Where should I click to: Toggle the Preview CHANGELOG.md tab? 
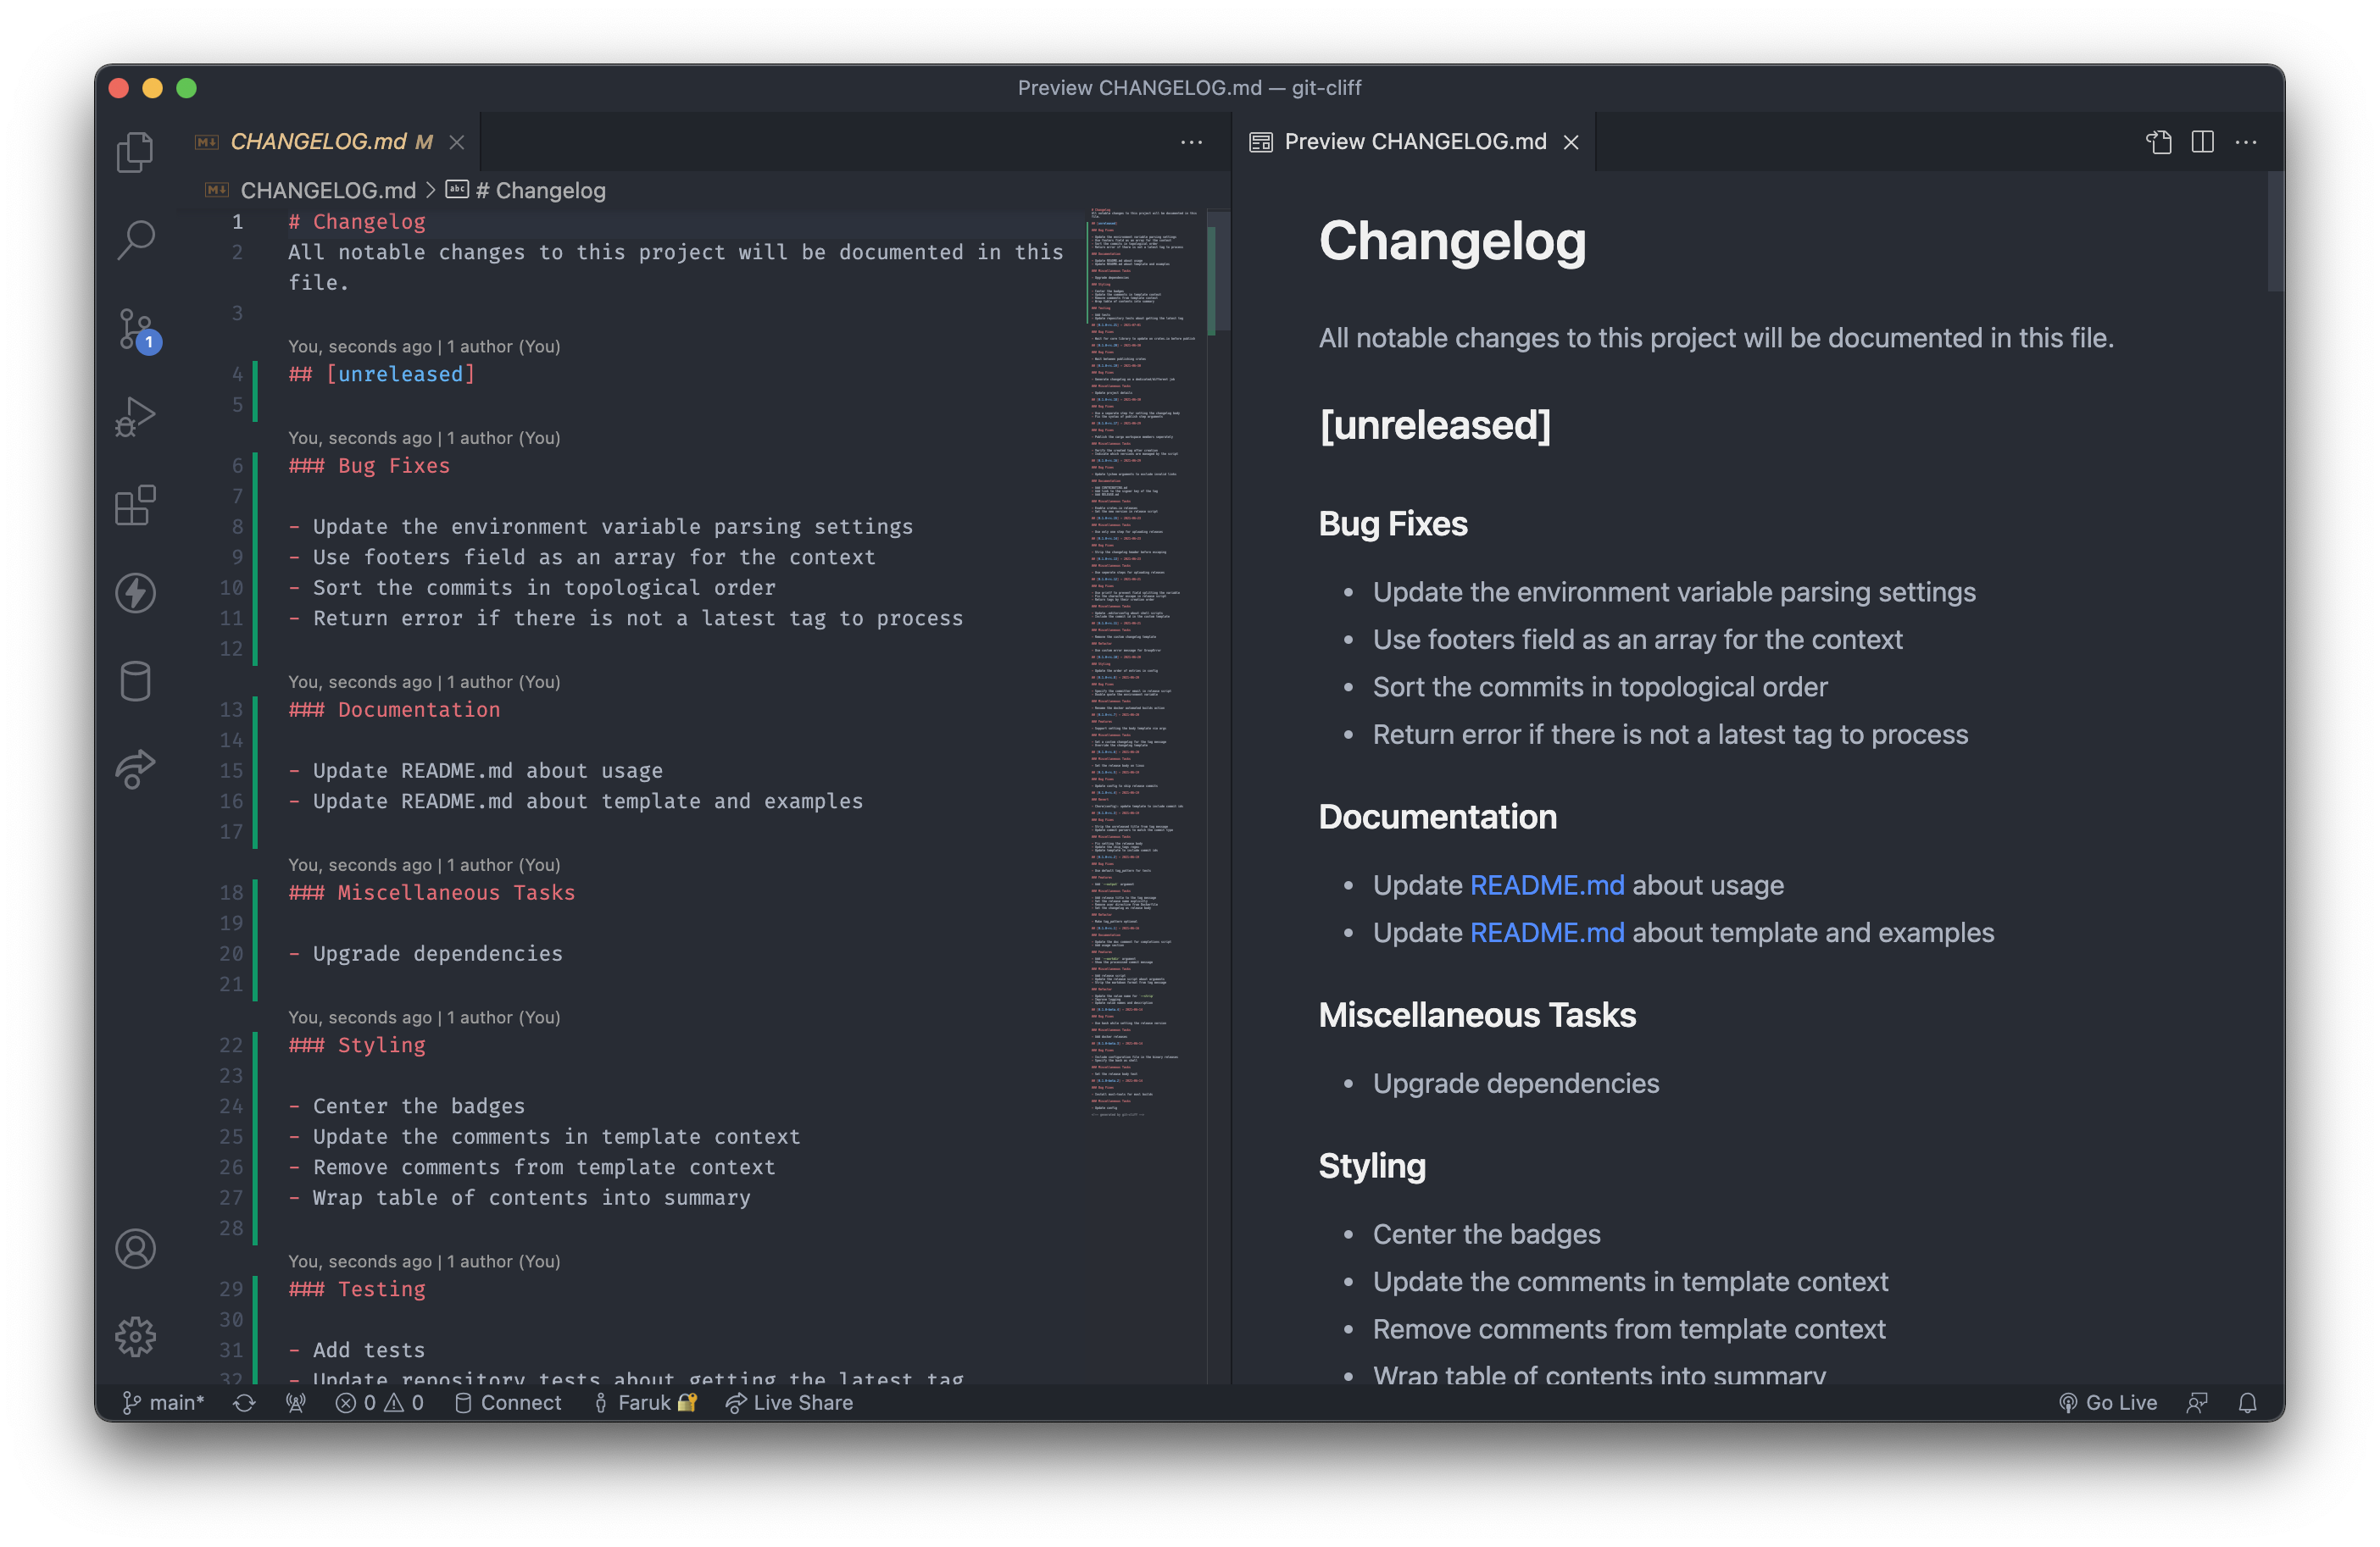point(1414,141)
